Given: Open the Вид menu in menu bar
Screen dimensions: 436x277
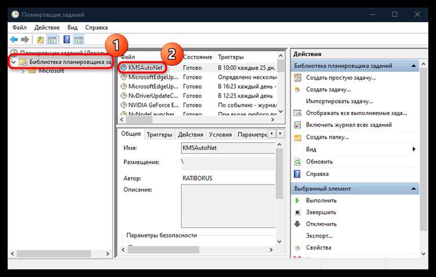Looking at the screenshot, I should [72, 27].
